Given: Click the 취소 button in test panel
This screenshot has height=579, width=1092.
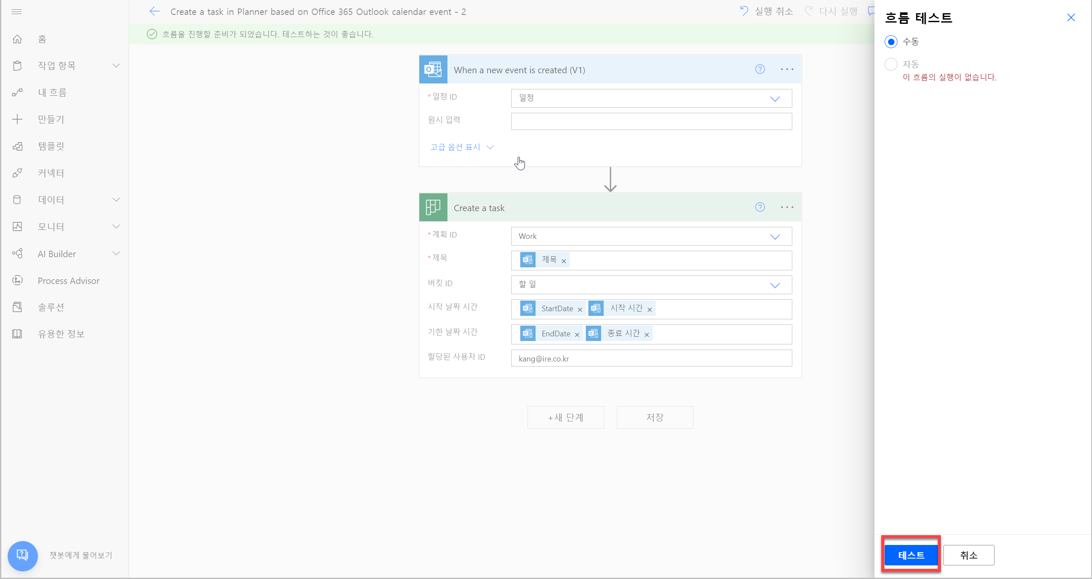Looking at the screenshot, I should [x=969, y=555].
